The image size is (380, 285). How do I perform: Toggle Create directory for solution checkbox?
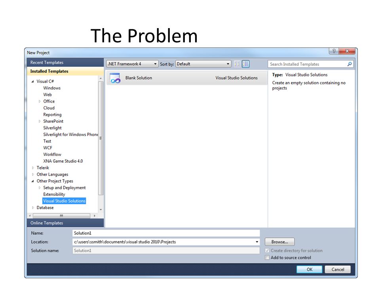267,251
